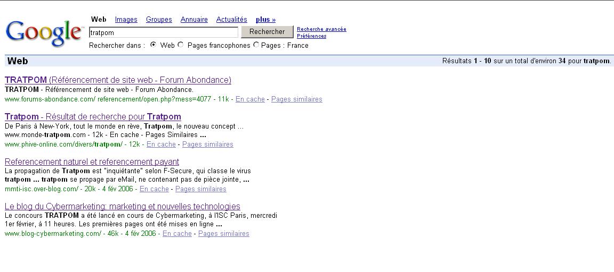Click the www.blog-cybermarketing.com URL text
This screenshot has height=272, width=614.
[x=53, y=234]
